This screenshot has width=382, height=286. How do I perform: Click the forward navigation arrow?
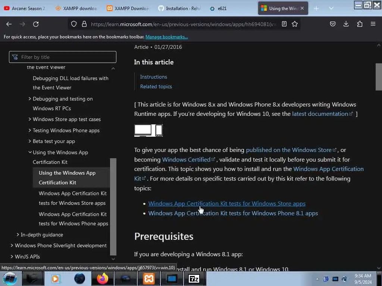click(22, 24)
